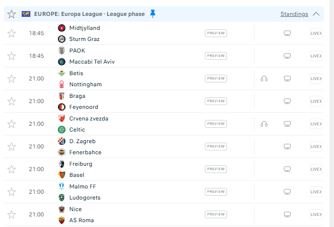Open the EUROPE: Europa League league title

[90, 14]
